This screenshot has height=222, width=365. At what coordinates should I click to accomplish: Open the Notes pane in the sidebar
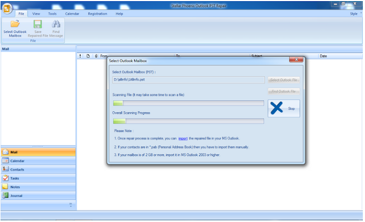(x=38, y=187)
